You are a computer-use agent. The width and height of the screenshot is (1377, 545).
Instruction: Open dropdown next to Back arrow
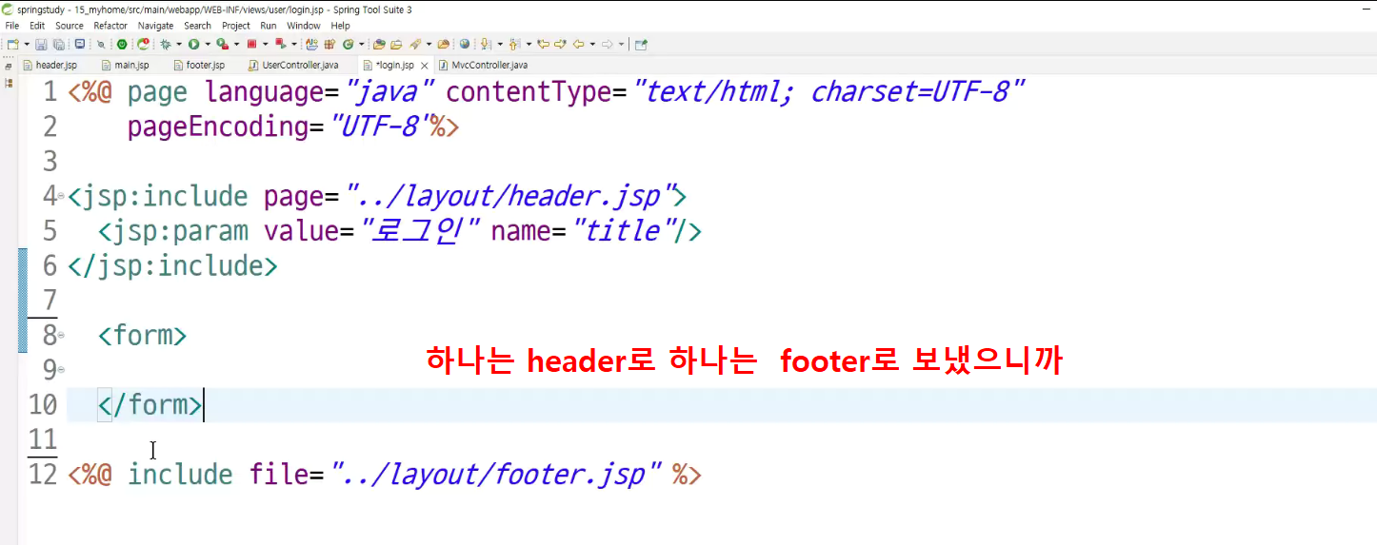pyautogui.click(x=592, y=44)
